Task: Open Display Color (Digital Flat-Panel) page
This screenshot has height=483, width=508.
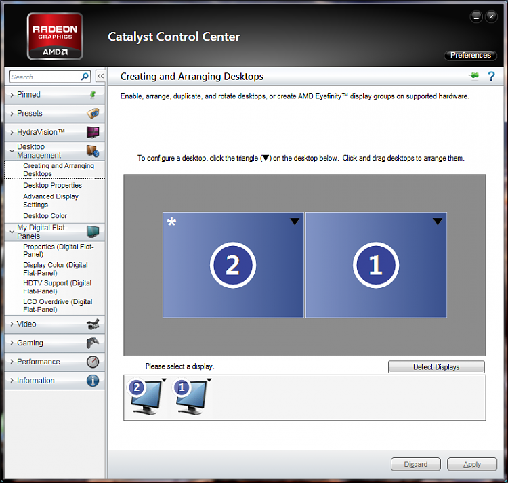Action: click(56, 269)
